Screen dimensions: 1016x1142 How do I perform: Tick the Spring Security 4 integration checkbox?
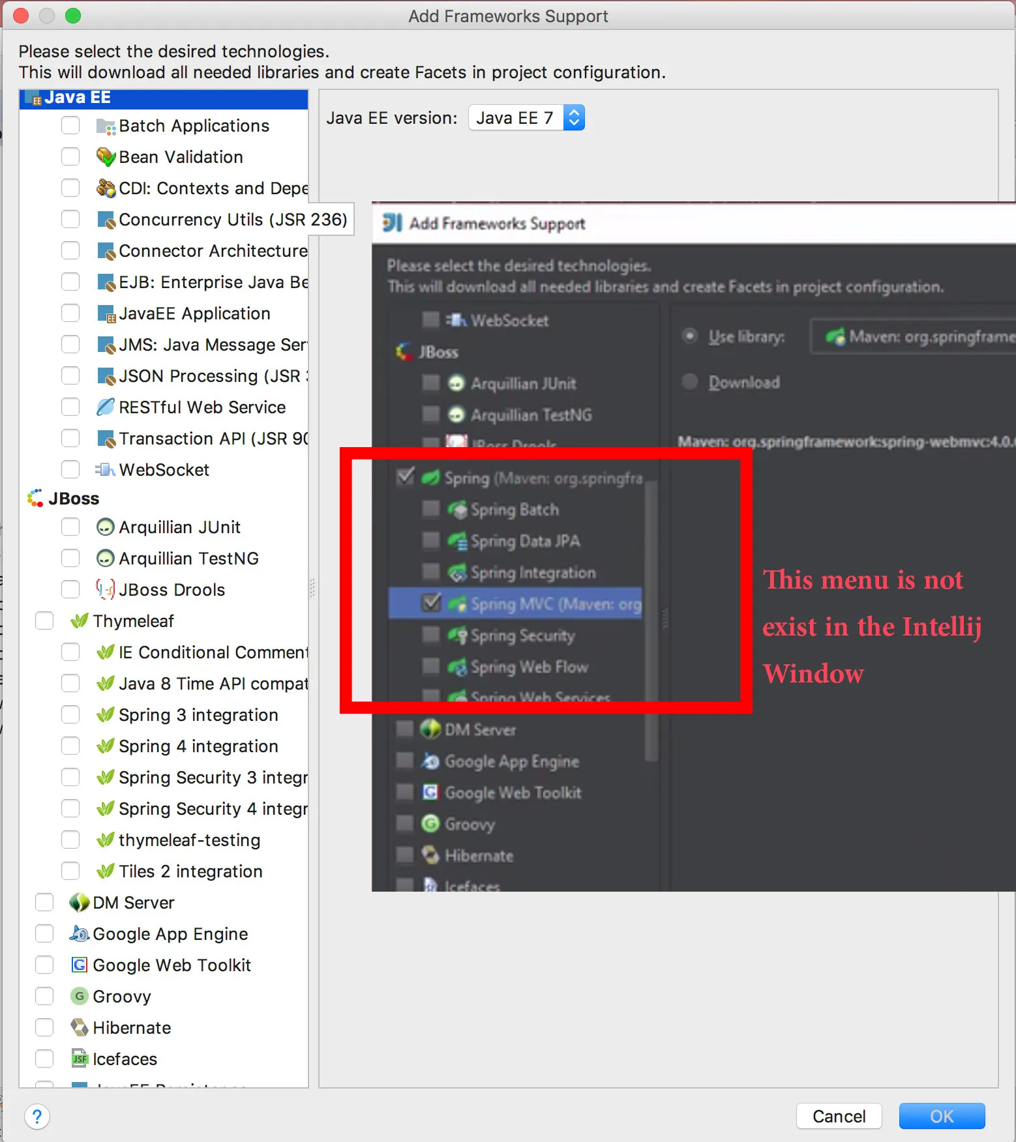[70, 809]
